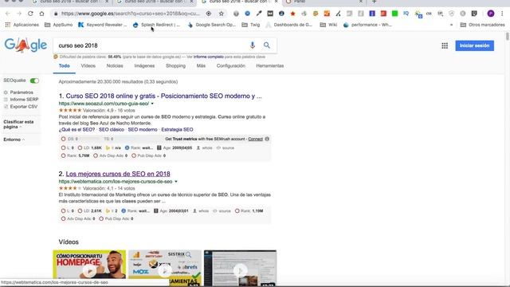Open the SEO clásico sitelink
The image size is (510, 287).
[112, 129]
